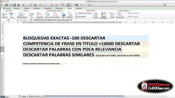This screenshot has height=98, width=175.
Task: Expand the Validar dropdown arrow
Action: [98, 14]
